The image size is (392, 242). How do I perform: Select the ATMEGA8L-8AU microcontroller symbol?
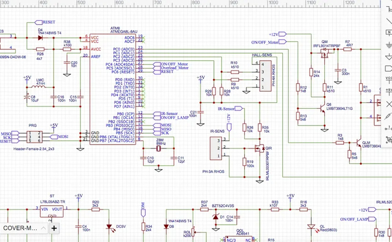coord(113,84)
